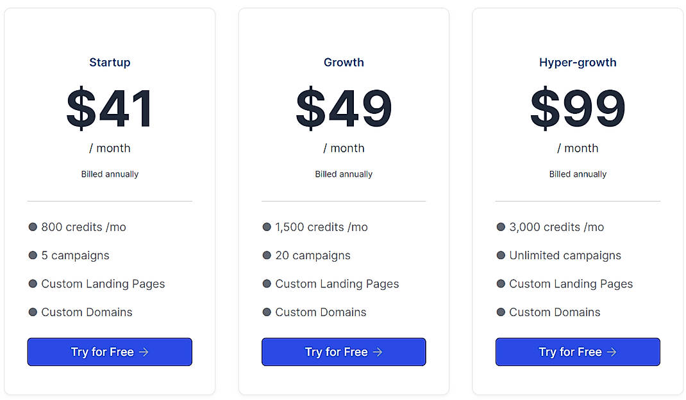Click the $99 price text

point(578,108)
